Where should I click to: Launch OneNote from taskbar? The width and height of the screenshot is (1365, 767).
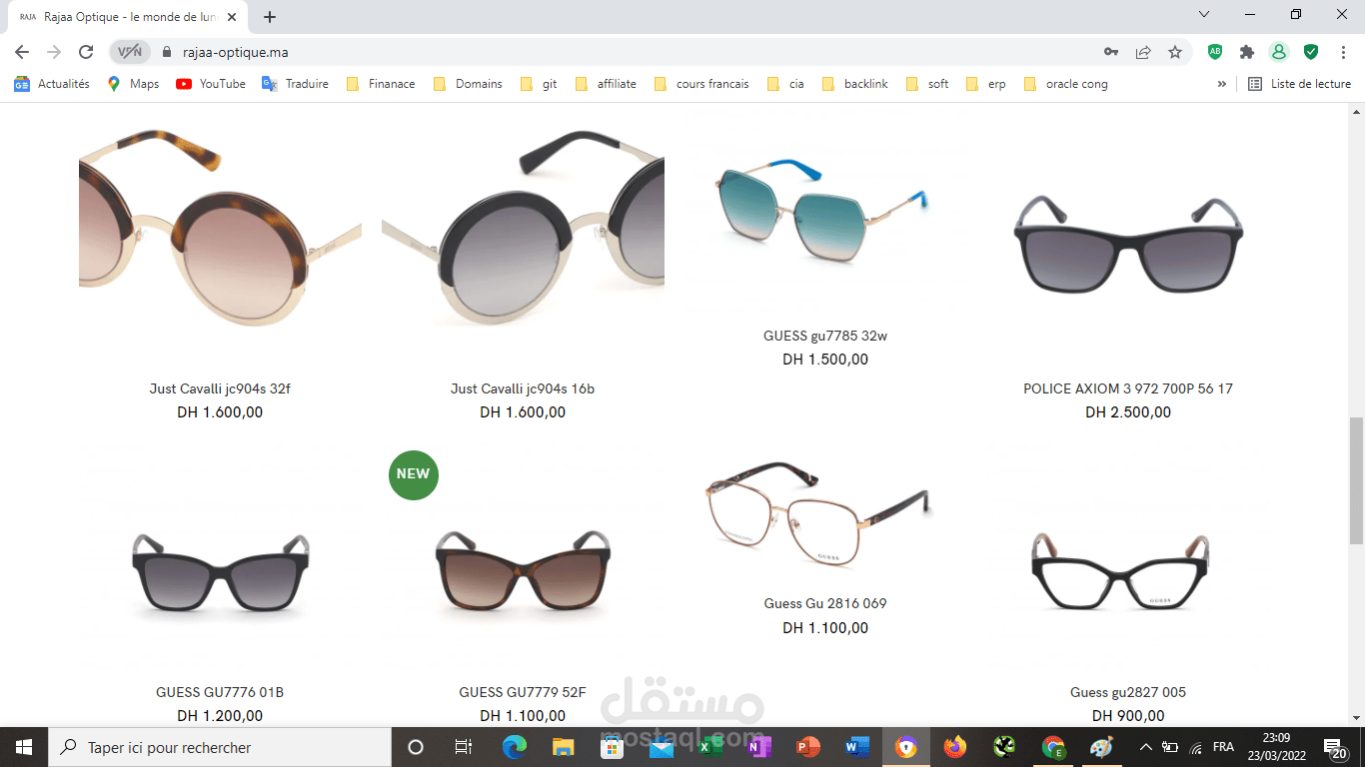(759, 747)
